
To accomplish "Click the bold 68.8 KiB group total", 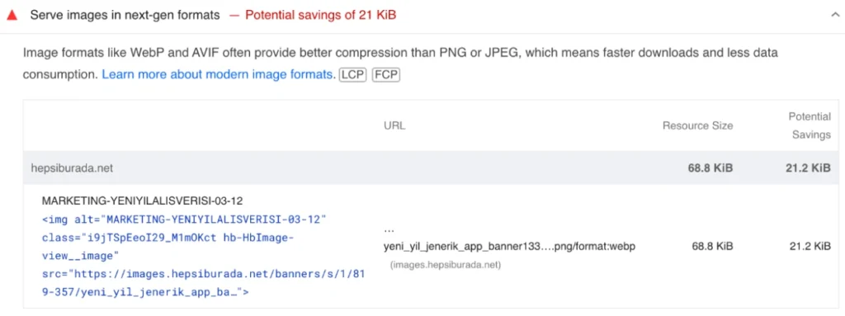I will click(710, 168).
